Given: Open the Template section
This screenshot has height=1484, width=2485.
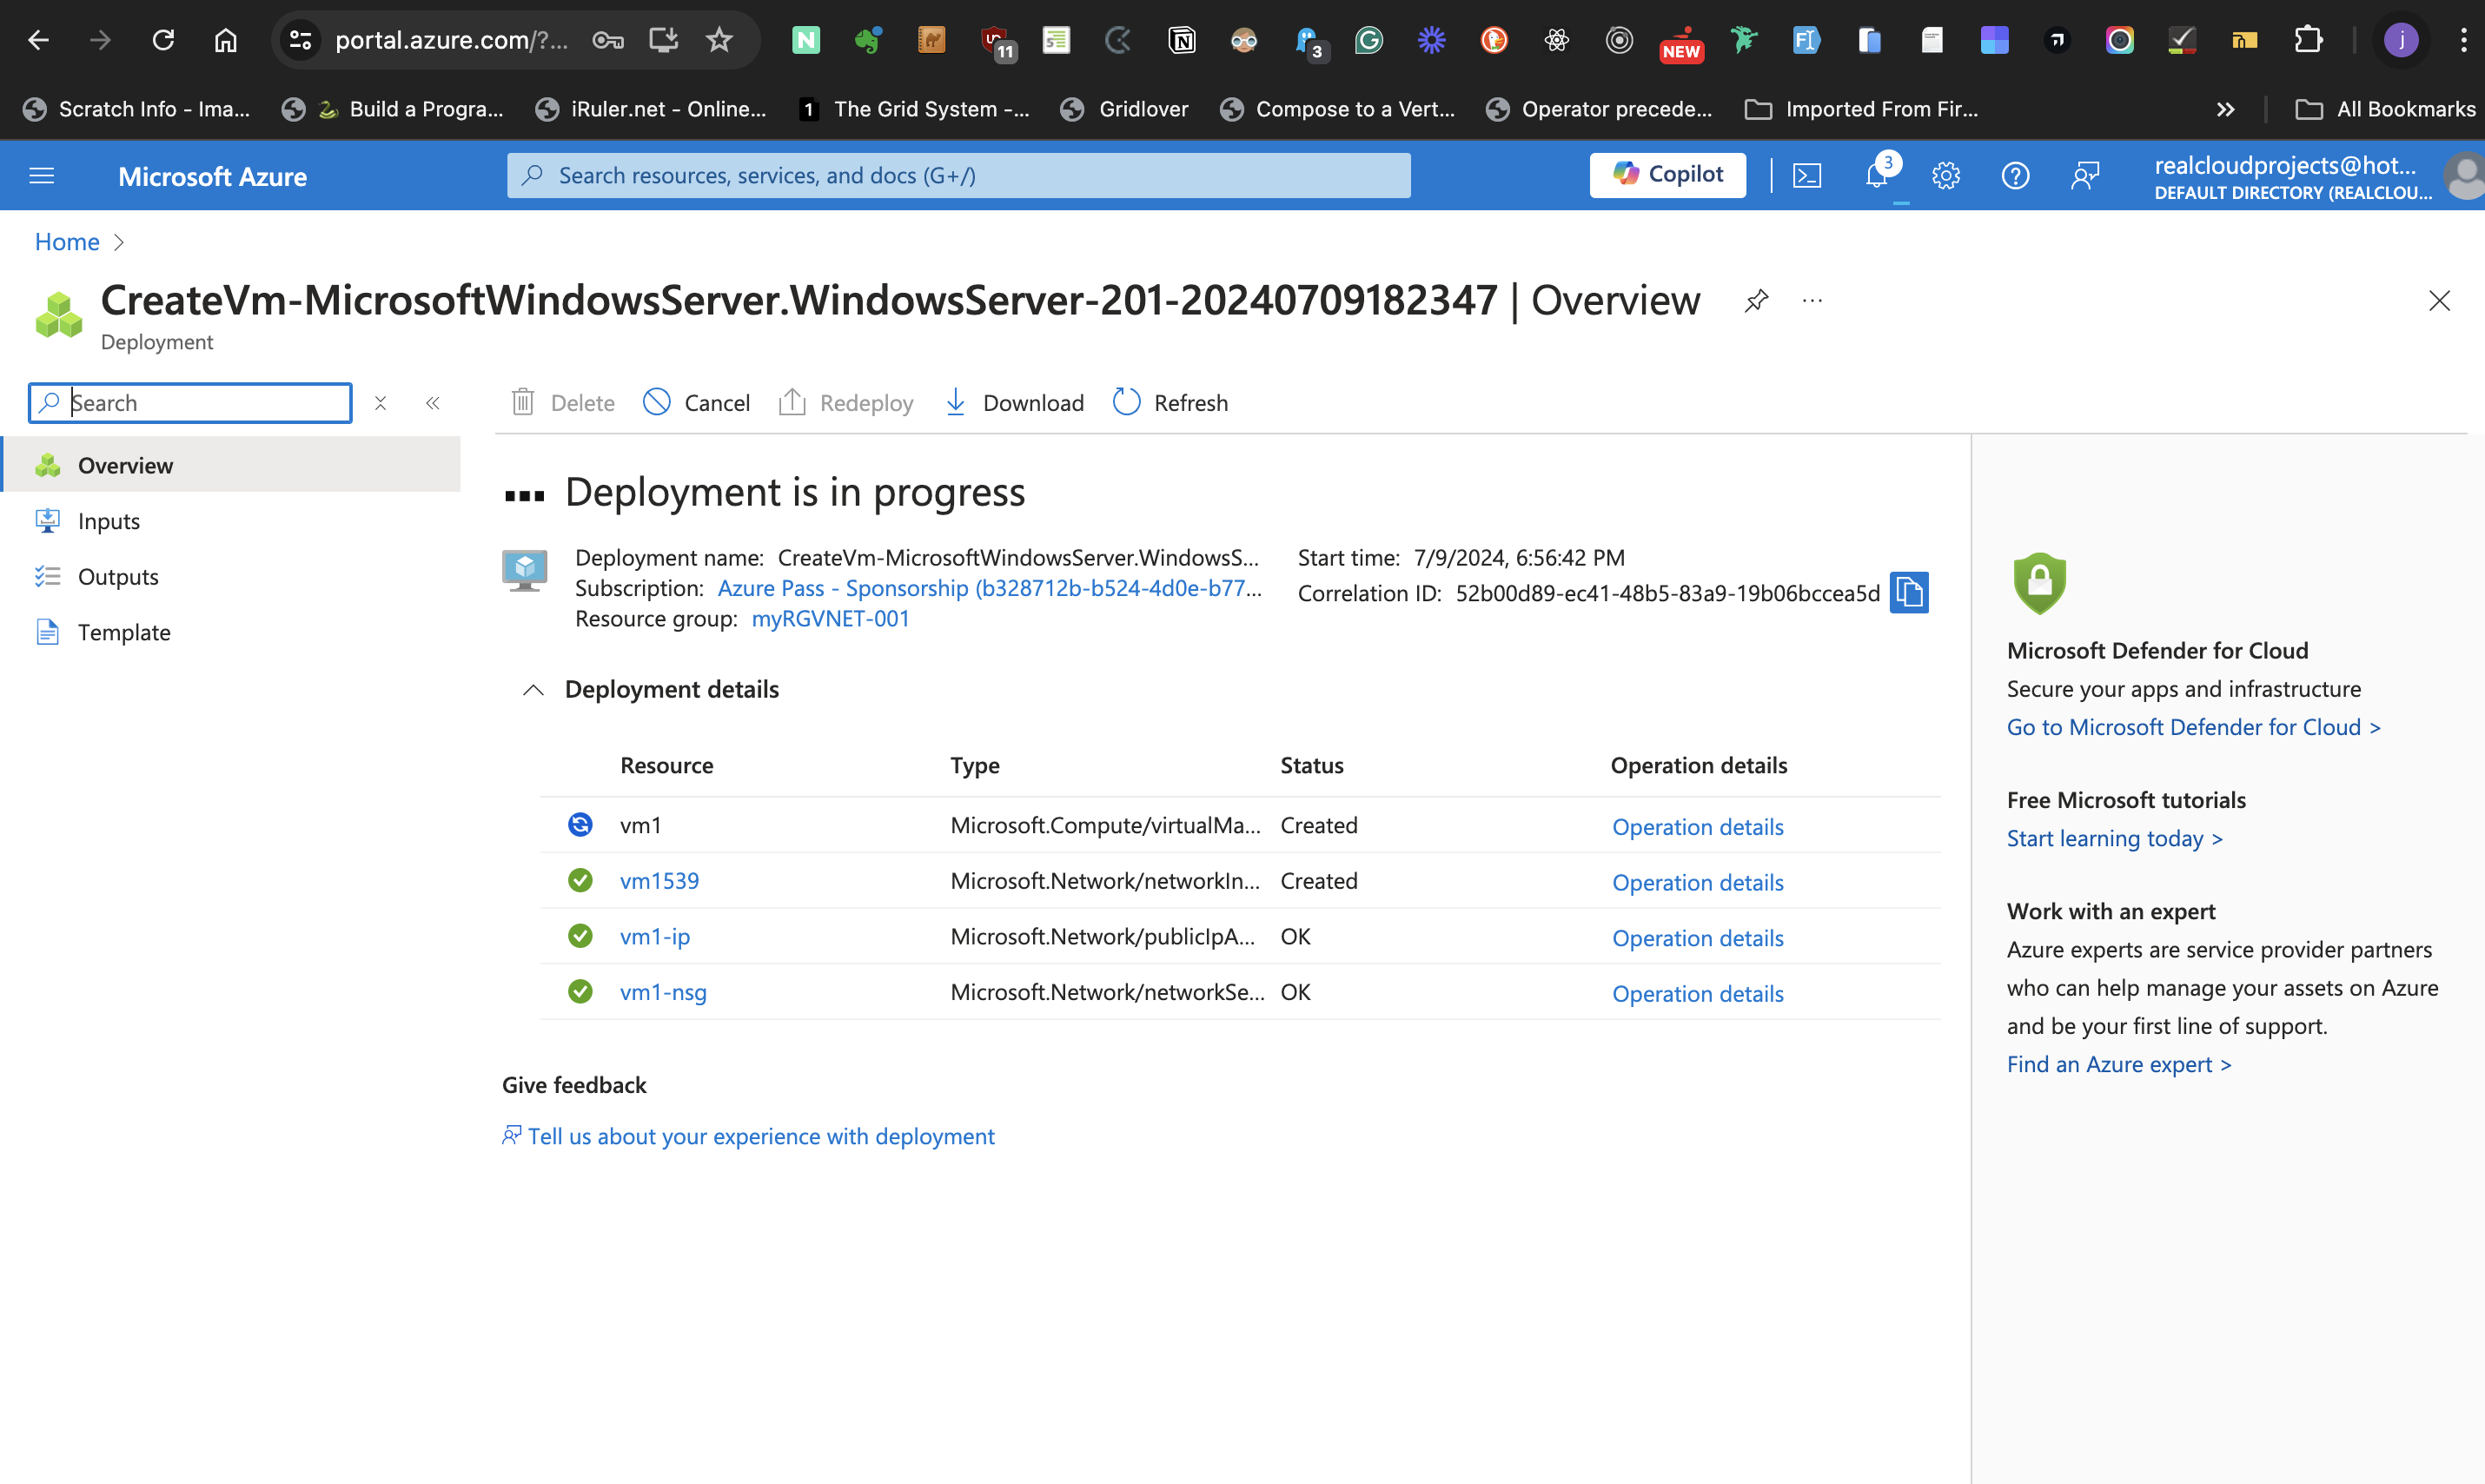Looking at the screenshot, I should (x=124, y=632).
